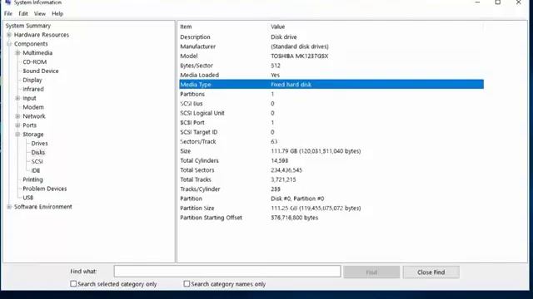Expand the Network node
This screenshot has height=299, width=533.
(x=17, y=116)
